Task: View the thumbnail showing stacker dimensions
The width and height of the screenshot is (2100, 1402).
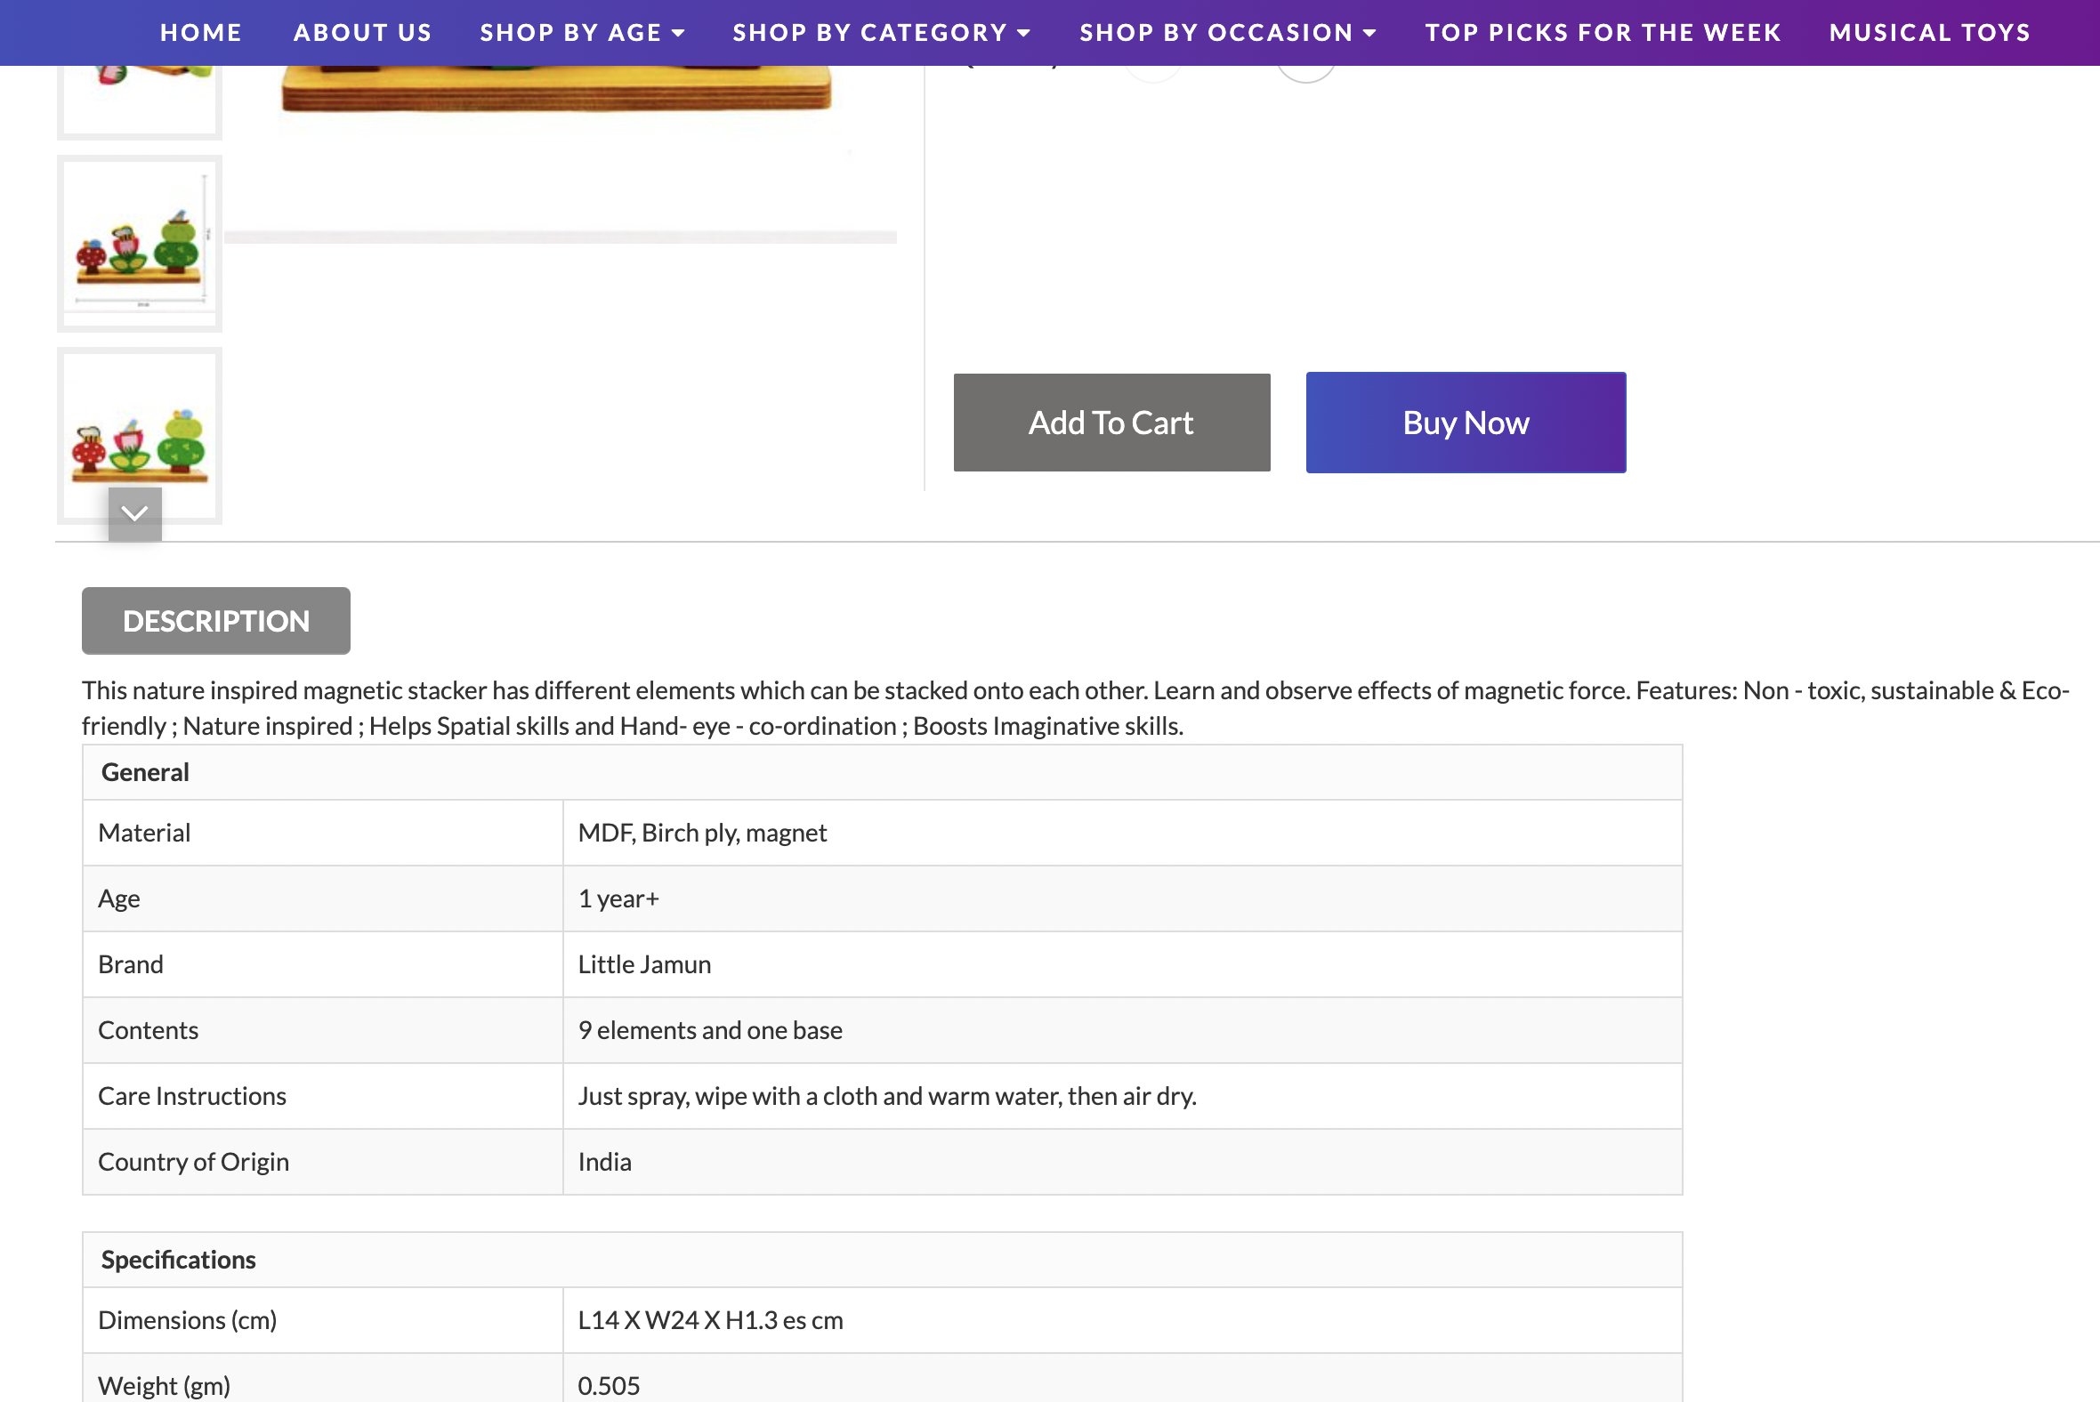Action: pos(140,244)
